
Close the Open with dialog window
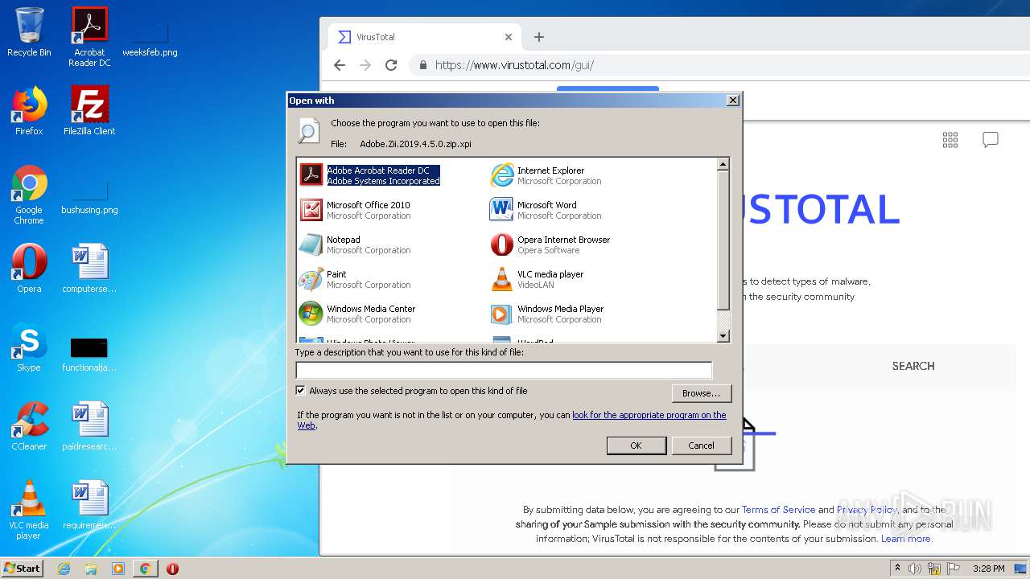pos(732,101)
